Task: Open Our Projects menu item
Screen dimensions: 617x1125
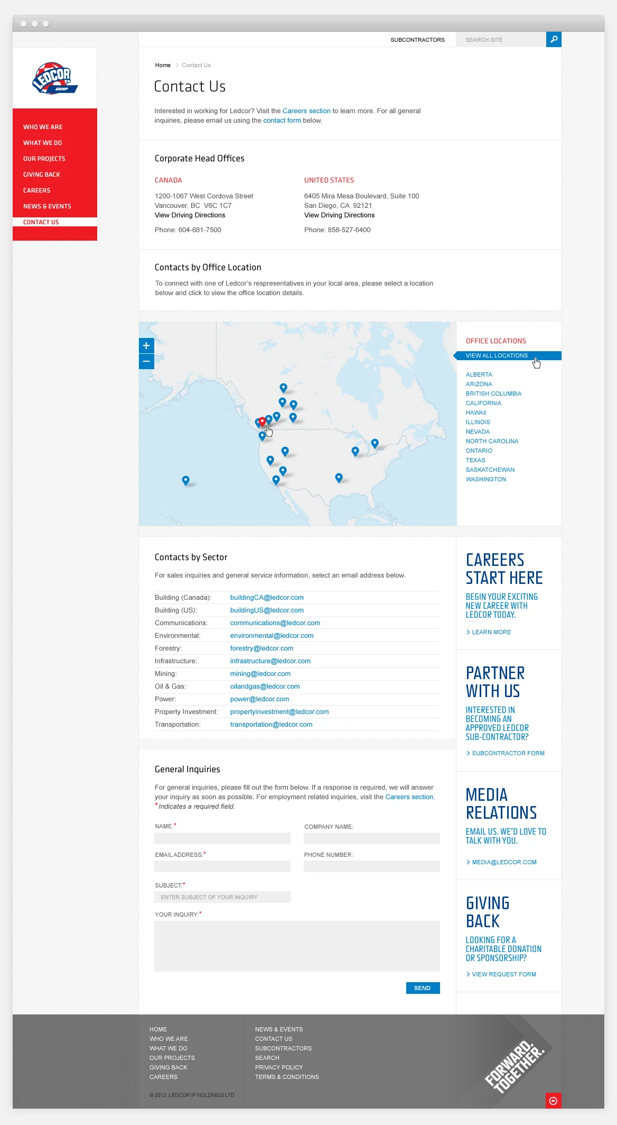Action: point(44,159)
